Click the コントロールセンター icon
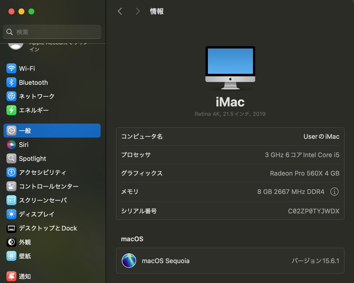Viewport: 354px width, 283px height. (11, 186)
